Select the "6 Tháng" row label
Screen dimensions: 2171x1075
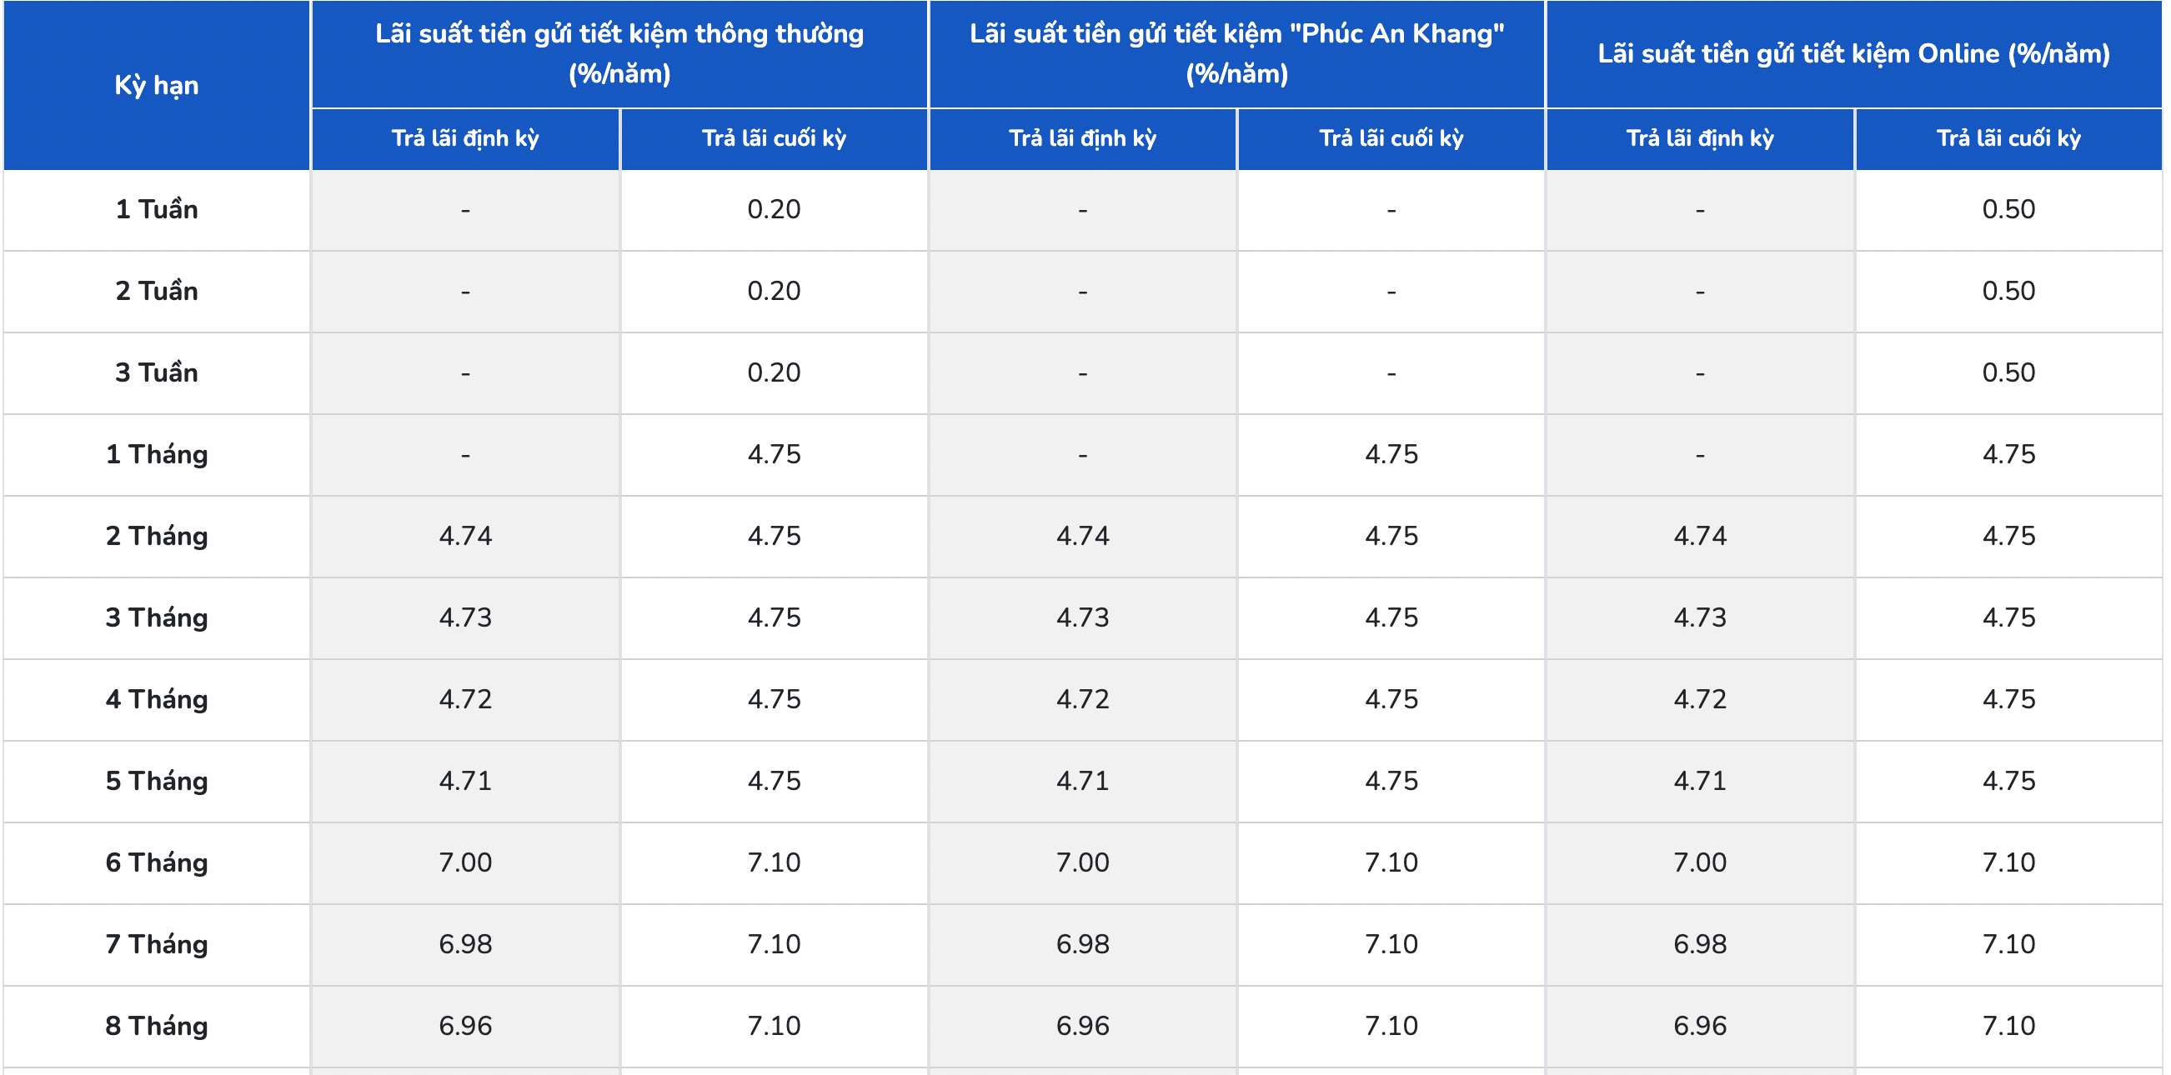[157, 862]
